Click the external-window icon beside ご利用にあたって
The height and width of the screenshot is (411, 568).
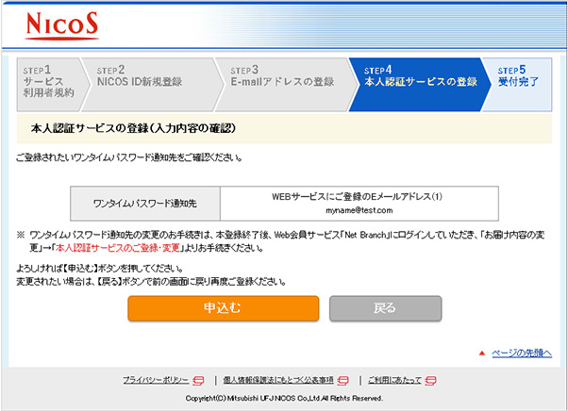[x=429, y=380]
